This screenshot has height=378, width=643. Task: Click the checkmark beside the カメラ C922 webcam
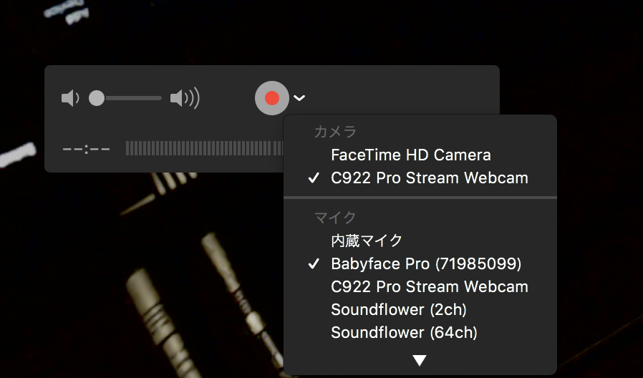pyautogui.click(x=314, y=178)
